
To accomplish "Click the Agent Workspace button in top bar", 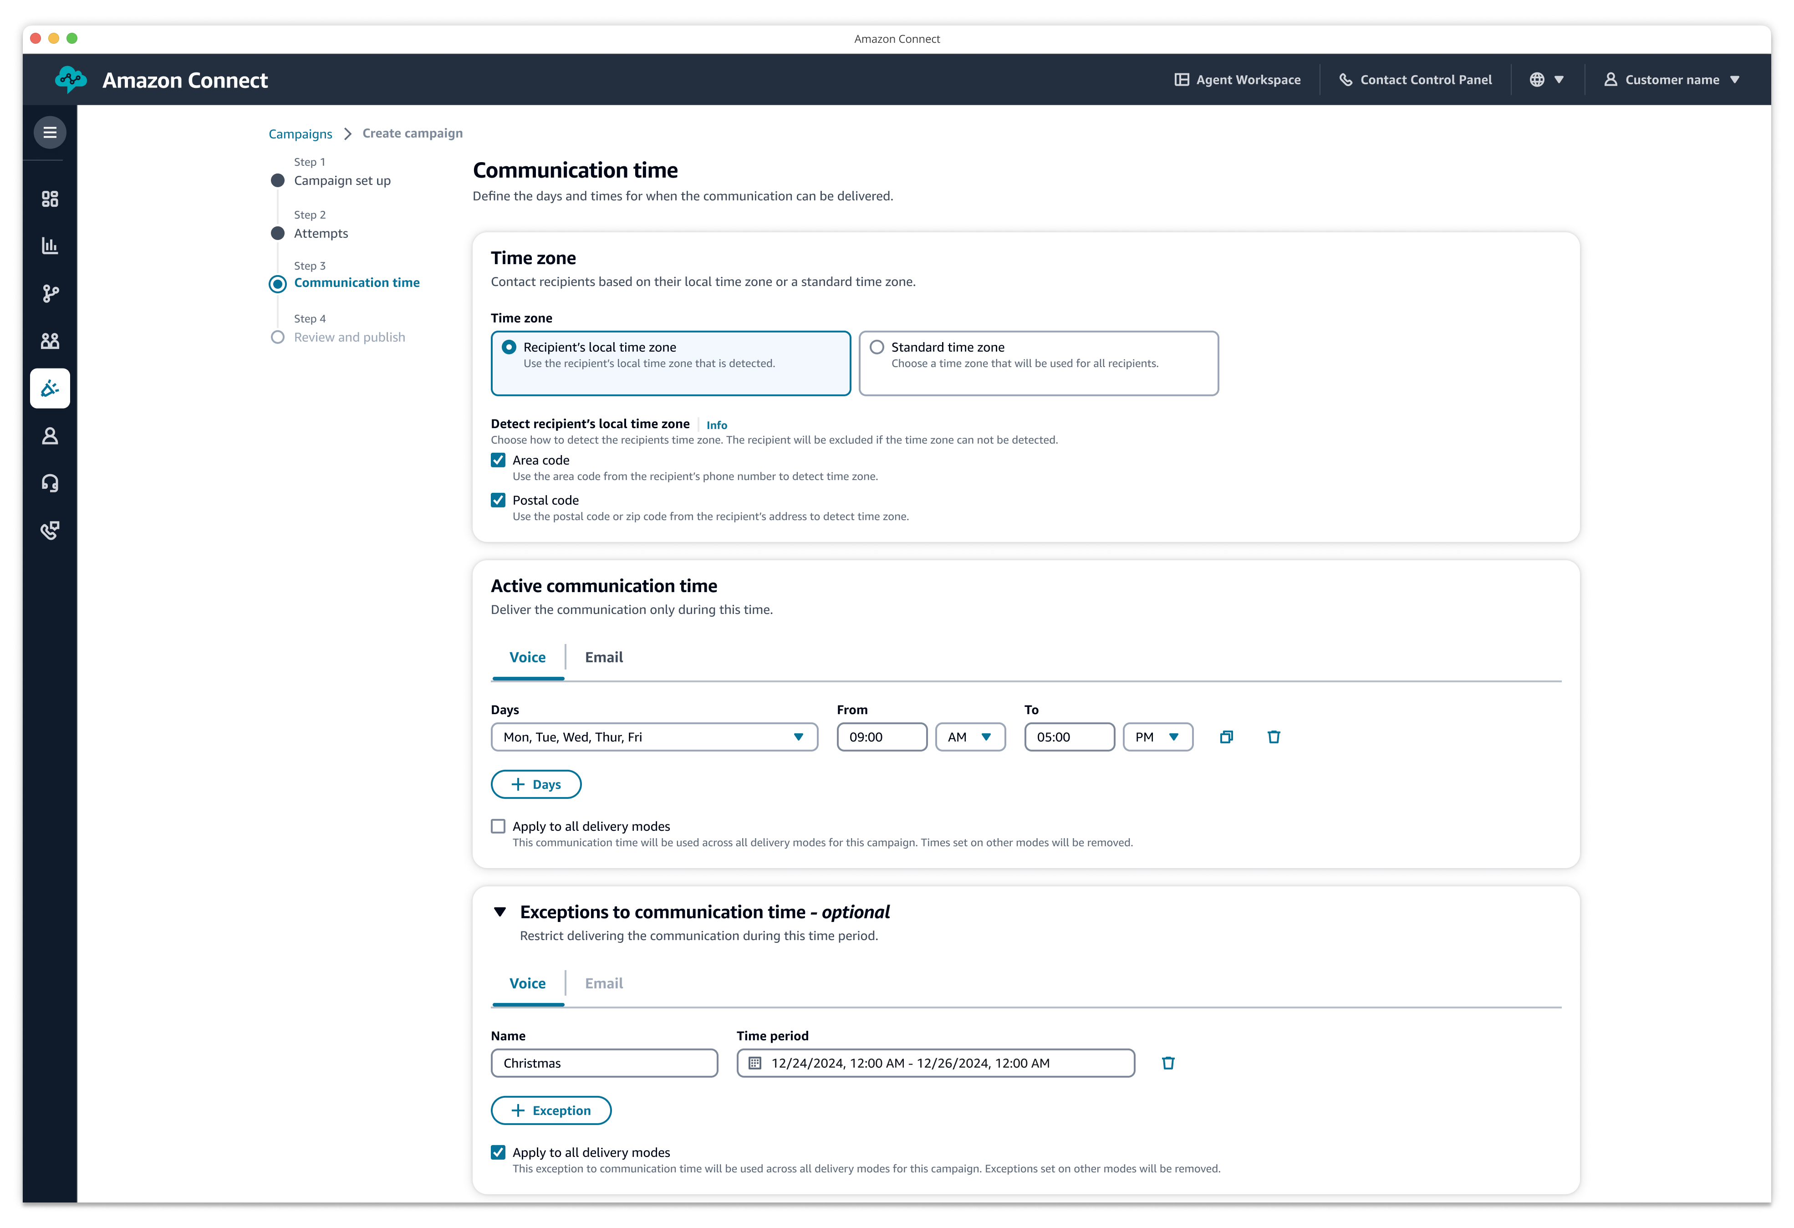I will (1239, 79).
